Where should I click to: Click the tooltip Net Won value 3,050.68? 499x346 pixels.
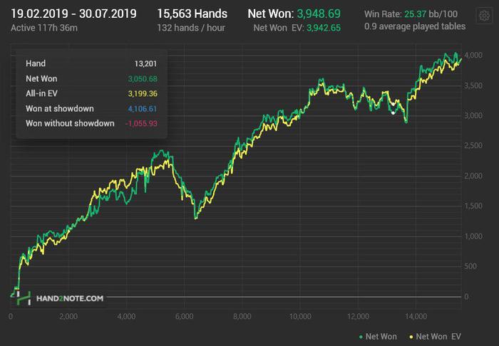pos(143,79)
